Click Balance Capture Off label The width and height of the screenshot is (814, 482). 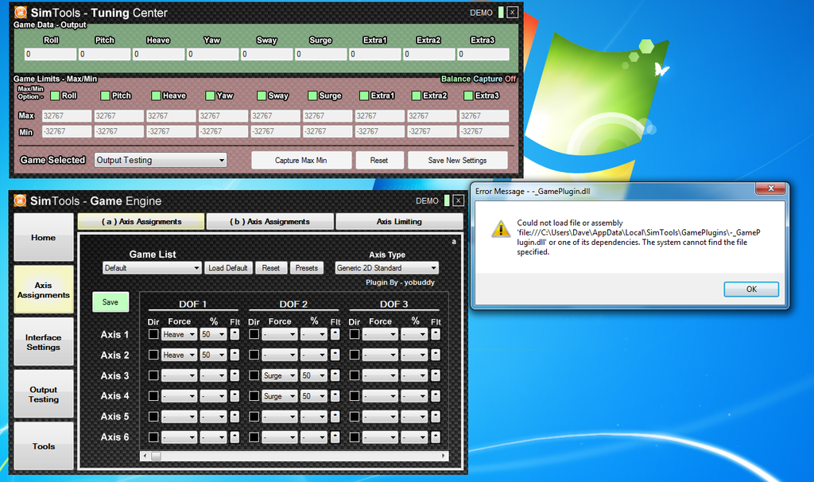pyautogui.click(x=478, y=79)
